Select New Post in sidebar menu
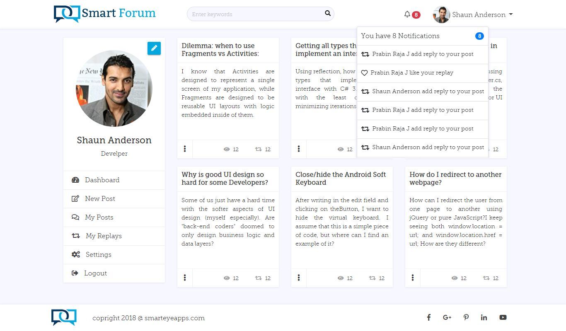The height and width of the screenshot is (331, 566). click(100, 198)
